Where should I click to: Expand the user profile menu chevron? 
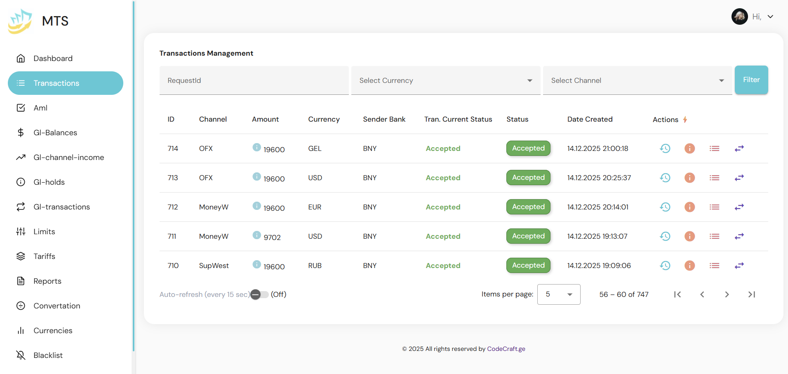(x=770, y=17)
